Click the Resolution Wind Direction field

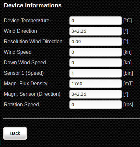pyautogui.click(x=95, y=42)
